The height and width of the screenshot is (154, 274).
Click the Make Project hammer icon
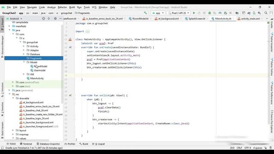[145, 13]
